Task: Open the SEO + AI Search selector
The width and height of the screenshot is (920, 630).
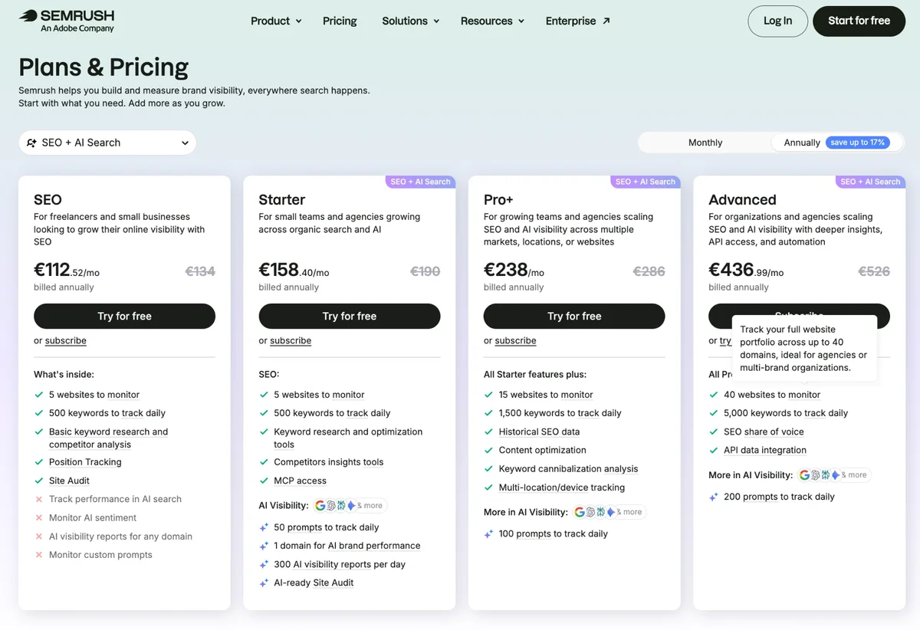Action: (x=107, y=143)
